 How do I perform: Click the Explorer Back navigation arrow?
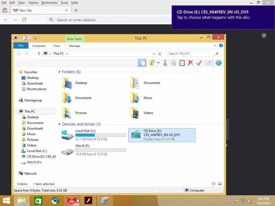click(x=19, y=54)
